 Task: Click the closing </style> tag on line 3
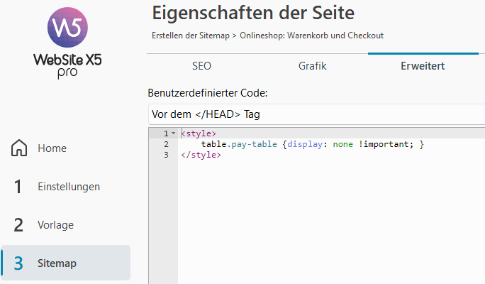point(201,155)
